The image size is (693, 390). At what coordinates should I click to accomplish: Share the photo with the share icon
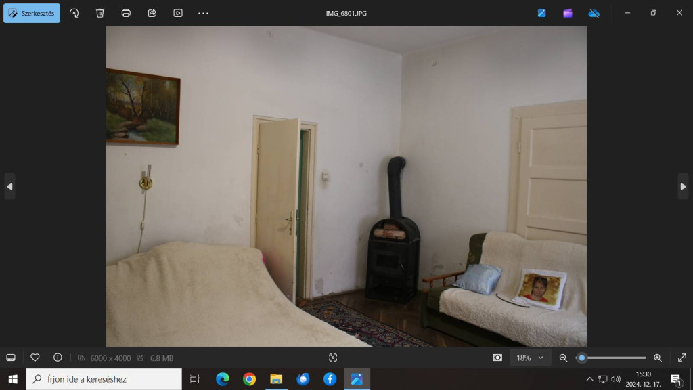pos(152,13)
